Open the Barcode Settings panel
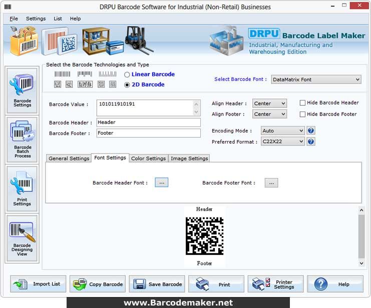371x308 pixels. point(22,90)
